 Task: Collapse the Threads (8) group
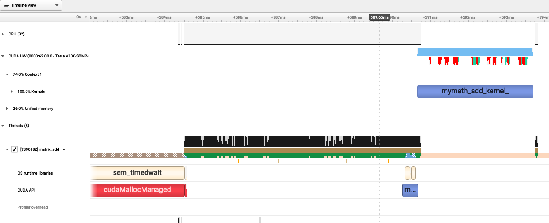pos(3,126)
